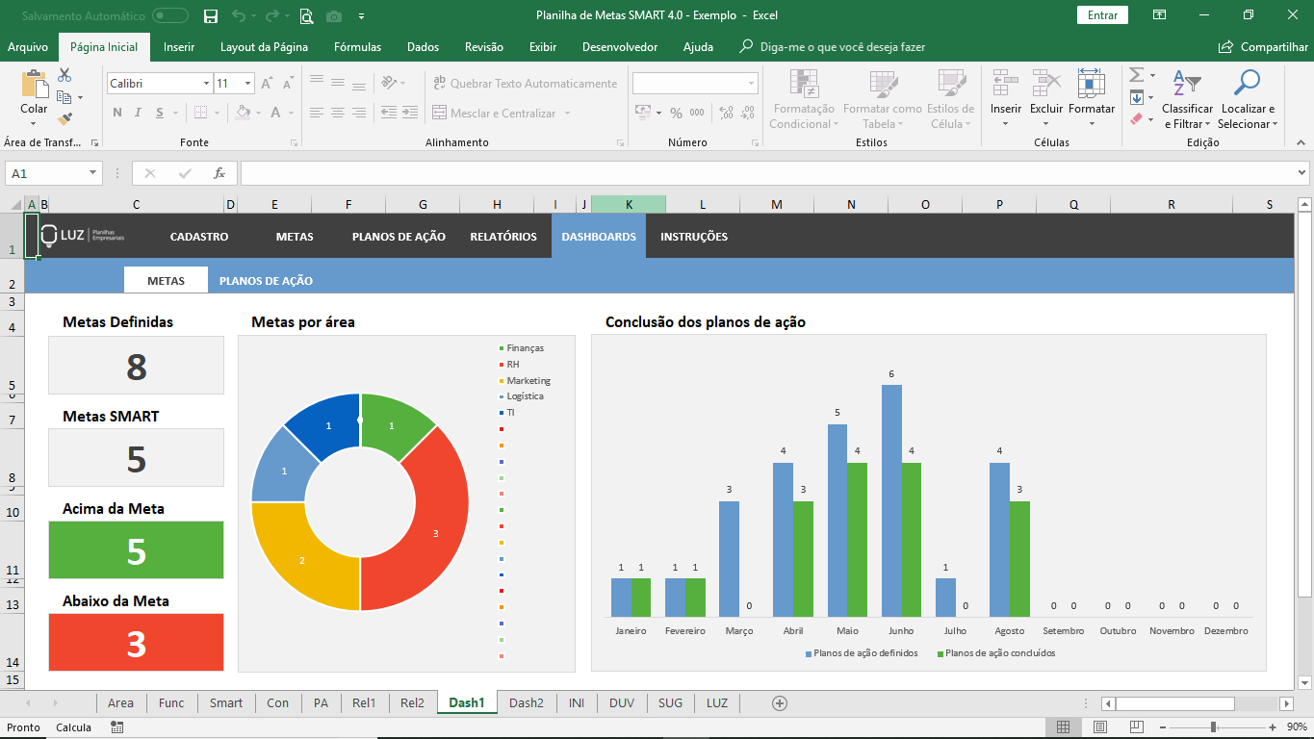Open the Fórmulas ribbon tab
This screenshot has width=1314, height=739.
point(357,46)
